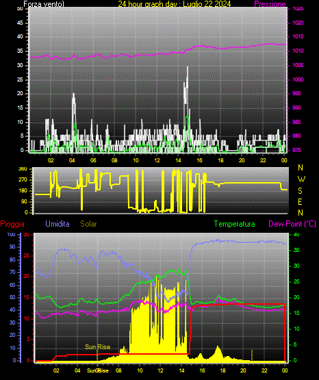Click the E wind direction label
The image size is (319, 380).
pyautogui.click(x=300, y=201)
